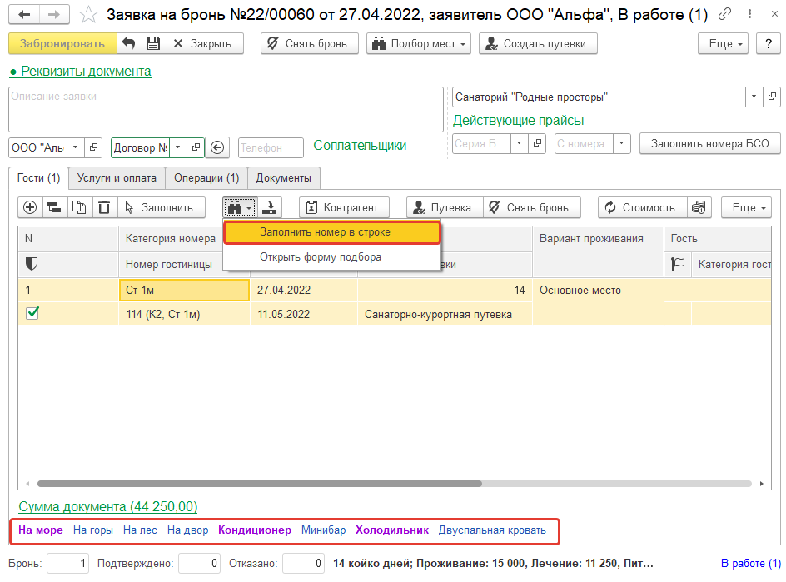Click the top Снять бронь button

point(310,43)
